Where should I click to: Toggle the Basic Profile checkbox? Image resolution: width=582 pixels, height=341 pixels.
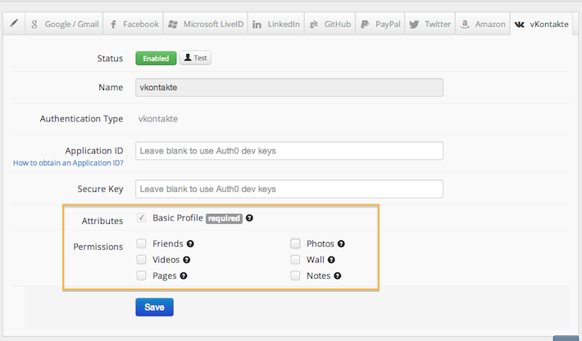[x=142, y=217]
